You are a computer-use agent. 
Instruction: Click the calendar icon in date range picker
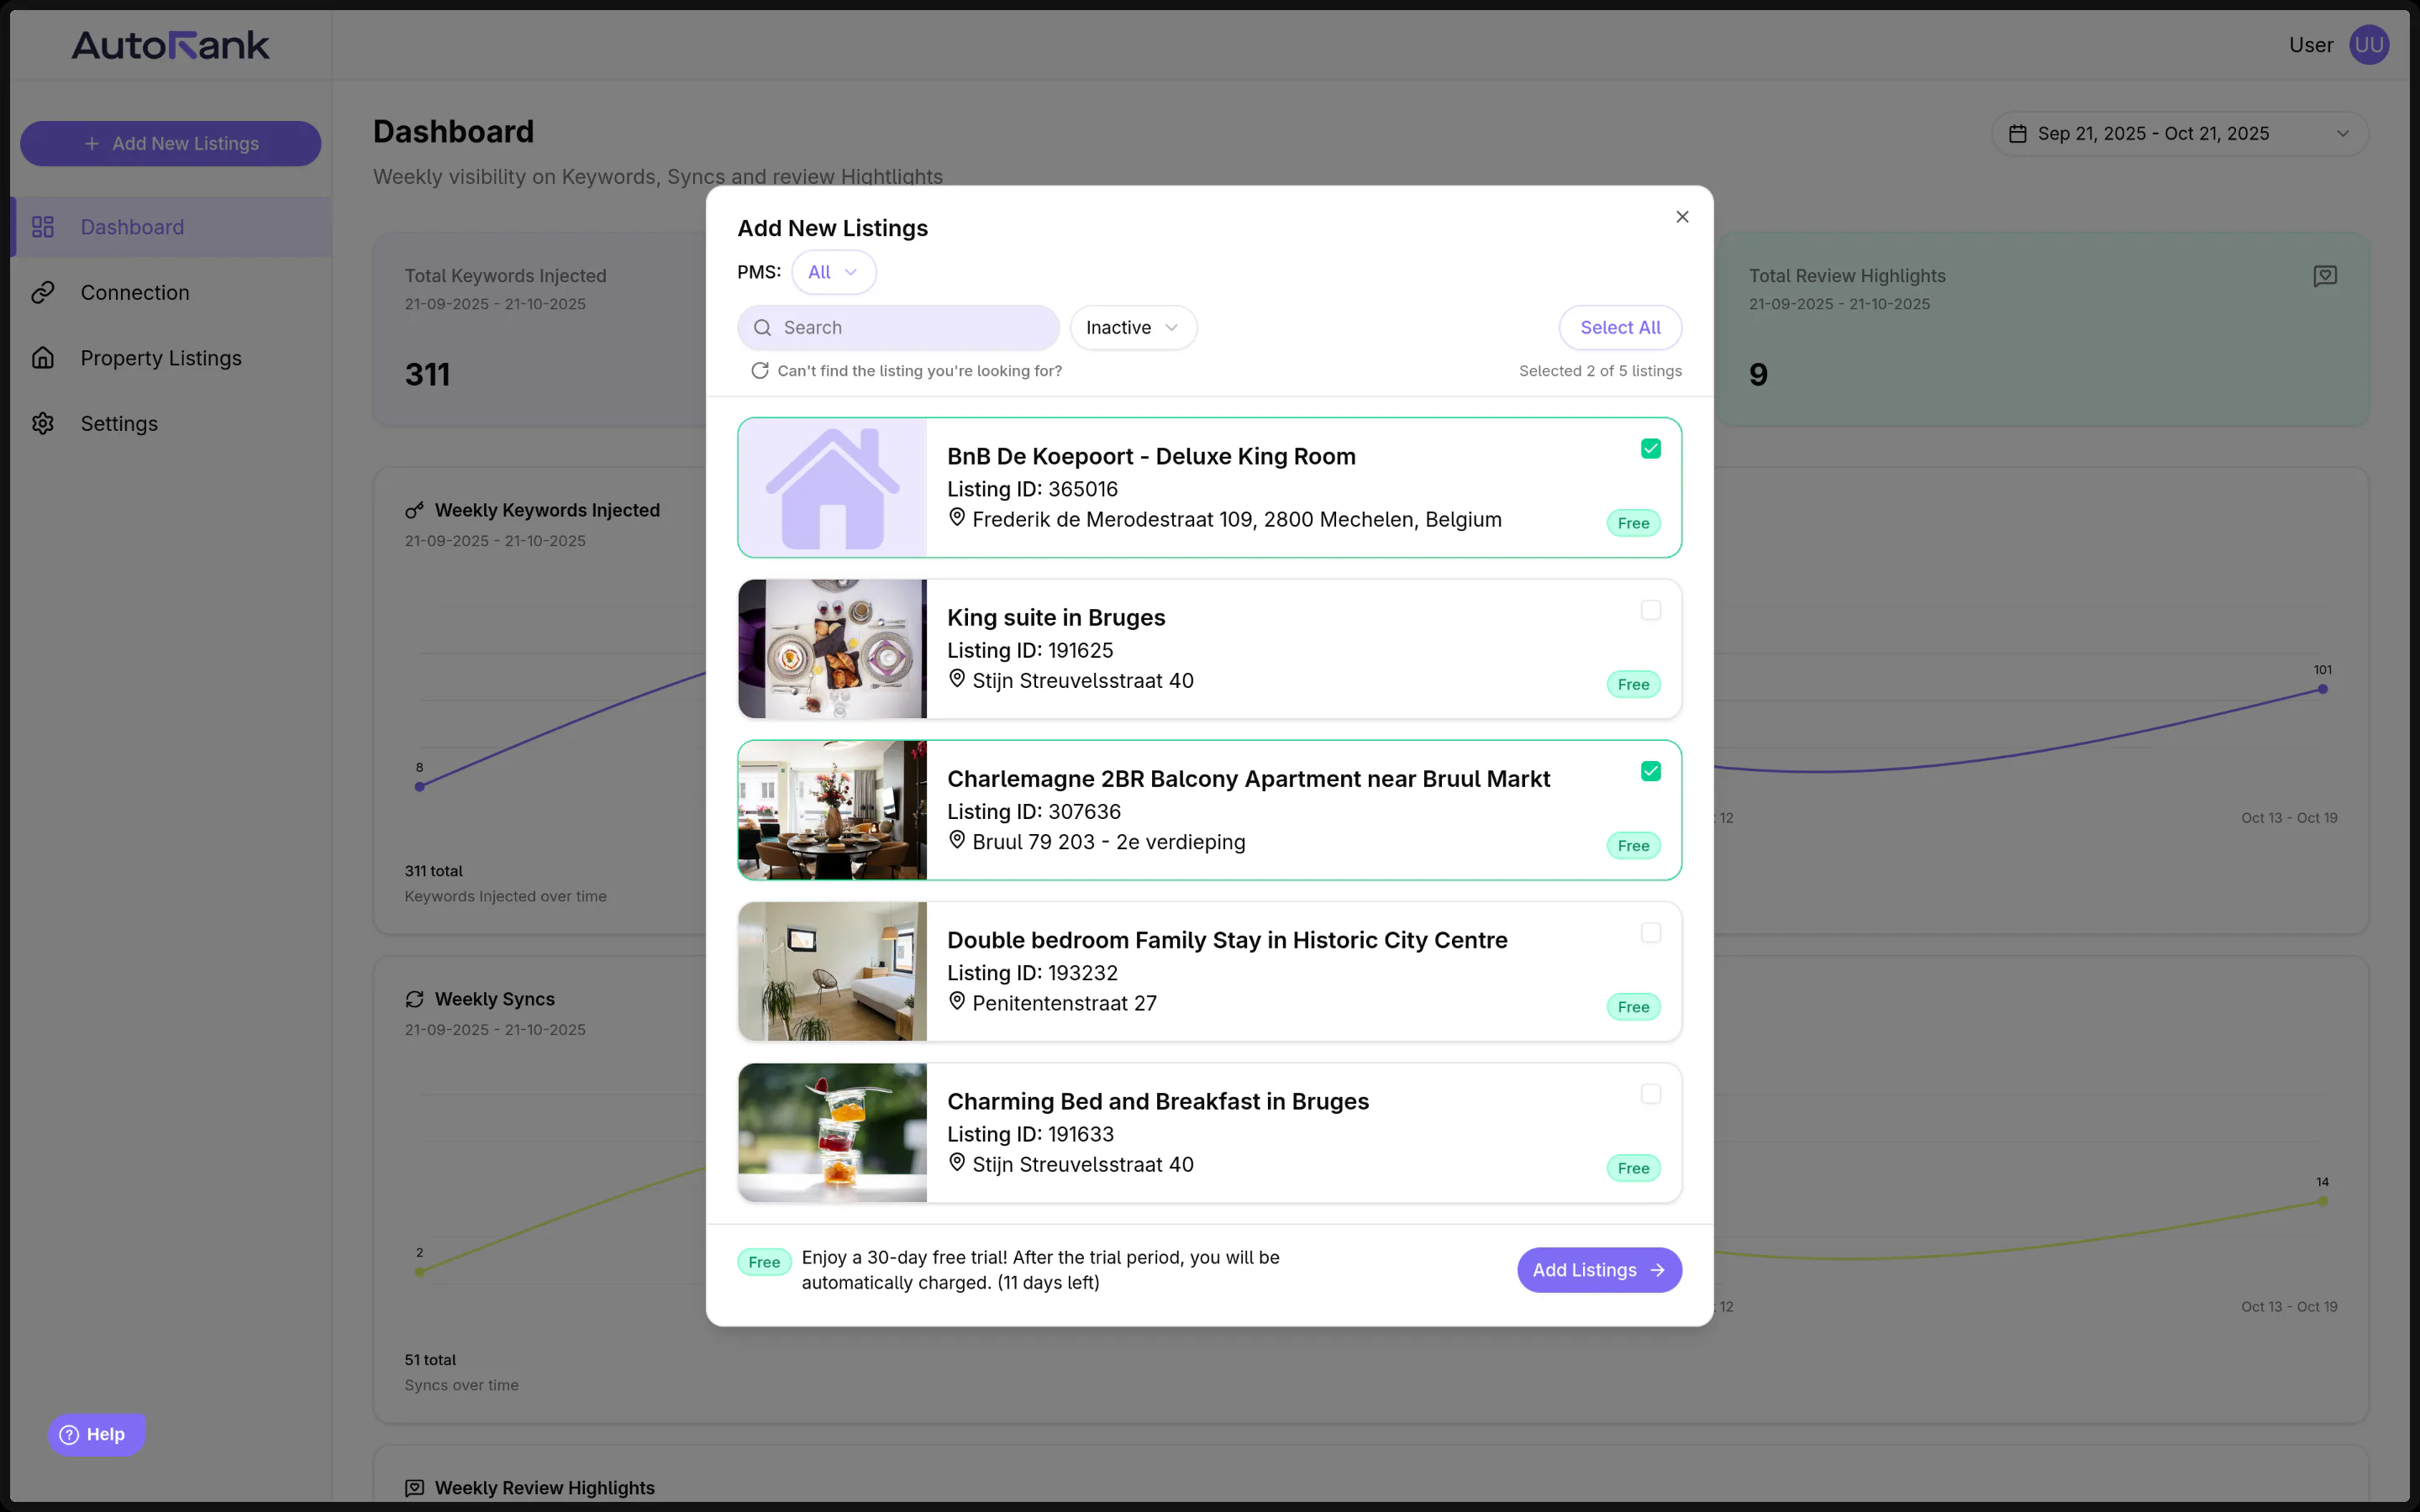click(2018, 134)
